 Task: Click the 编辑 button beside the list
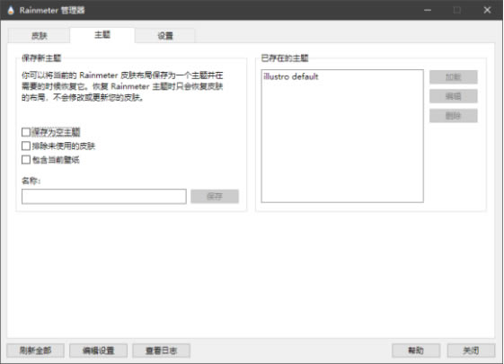453,96
